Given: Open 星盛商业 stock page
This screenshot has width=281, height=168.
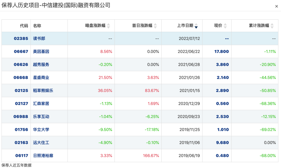Looking at the screenshot, I should (41, 77).
